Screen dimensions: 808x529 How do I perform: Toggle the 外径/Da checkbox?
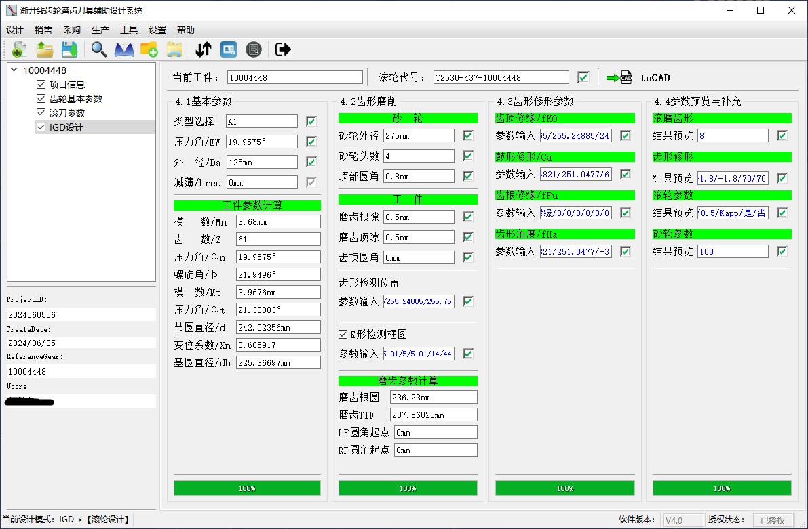[311, 162]
